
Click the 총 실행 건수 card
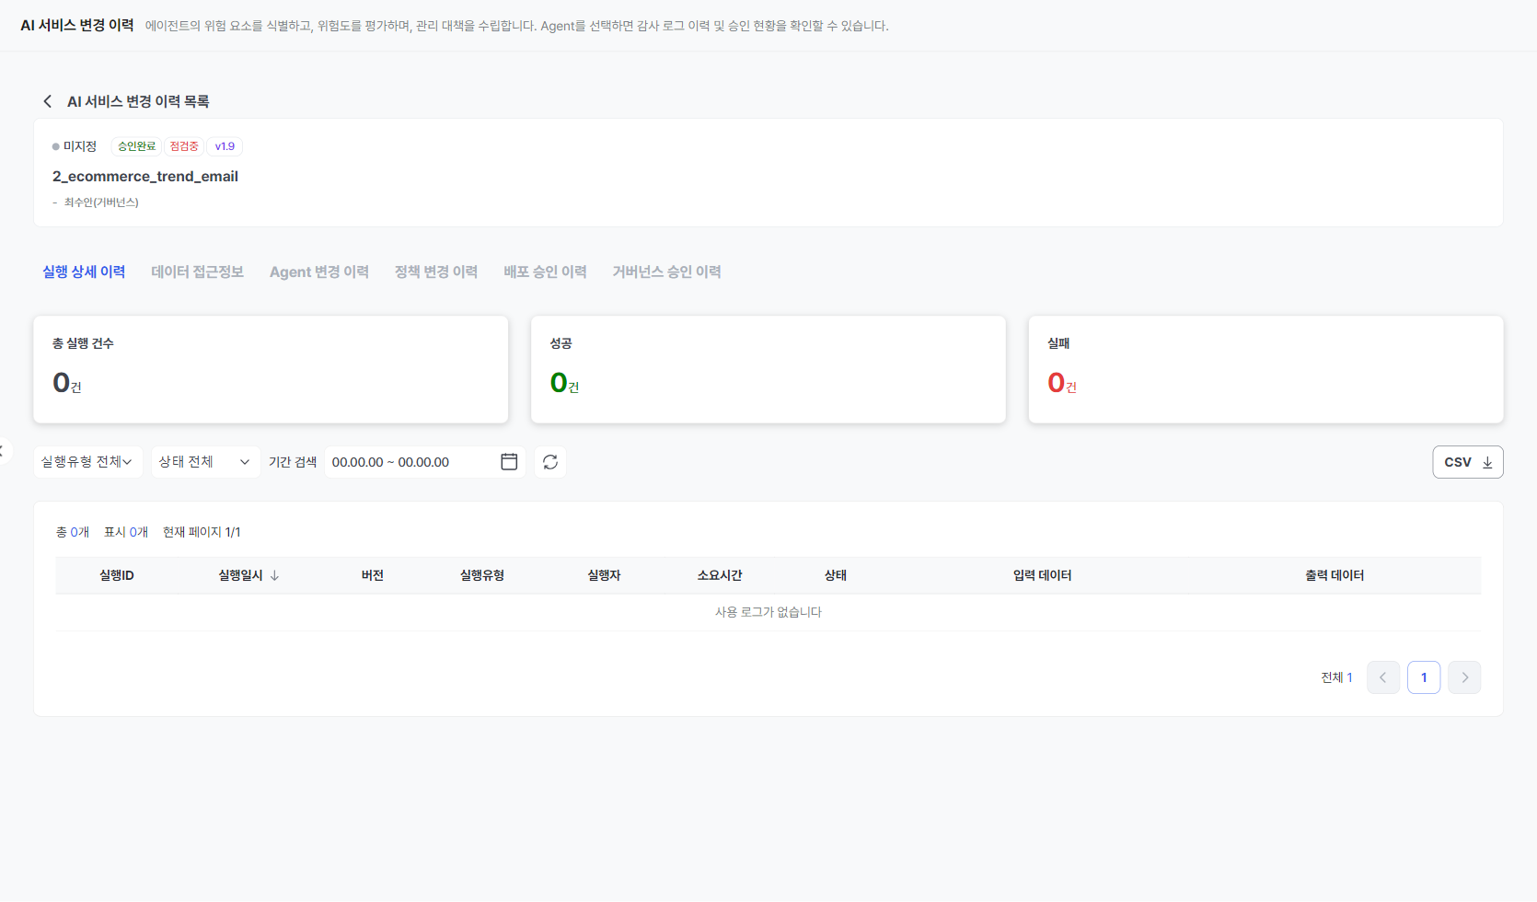[271, 370]
